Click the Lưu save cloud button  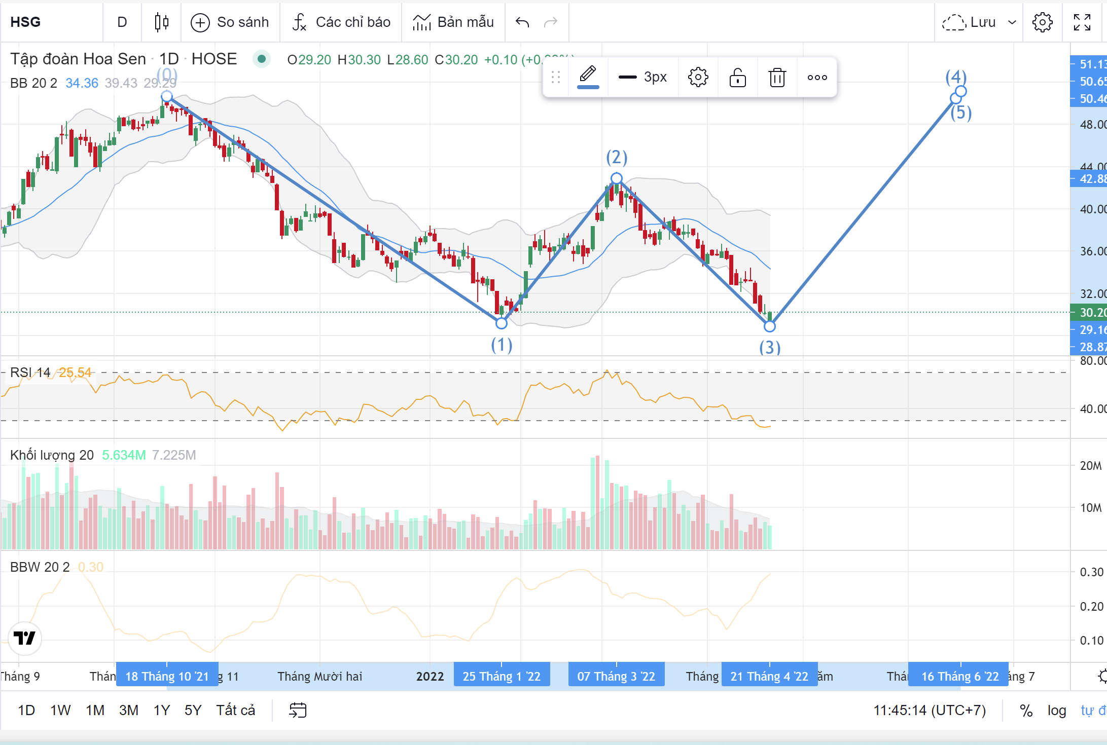click(969, 22)
